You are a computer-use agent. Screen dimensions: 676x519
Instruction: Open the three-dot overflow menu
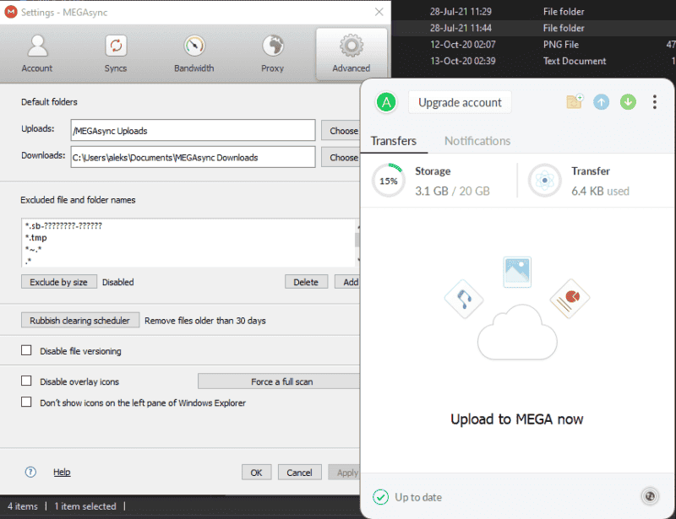click(x=654, y=101)
